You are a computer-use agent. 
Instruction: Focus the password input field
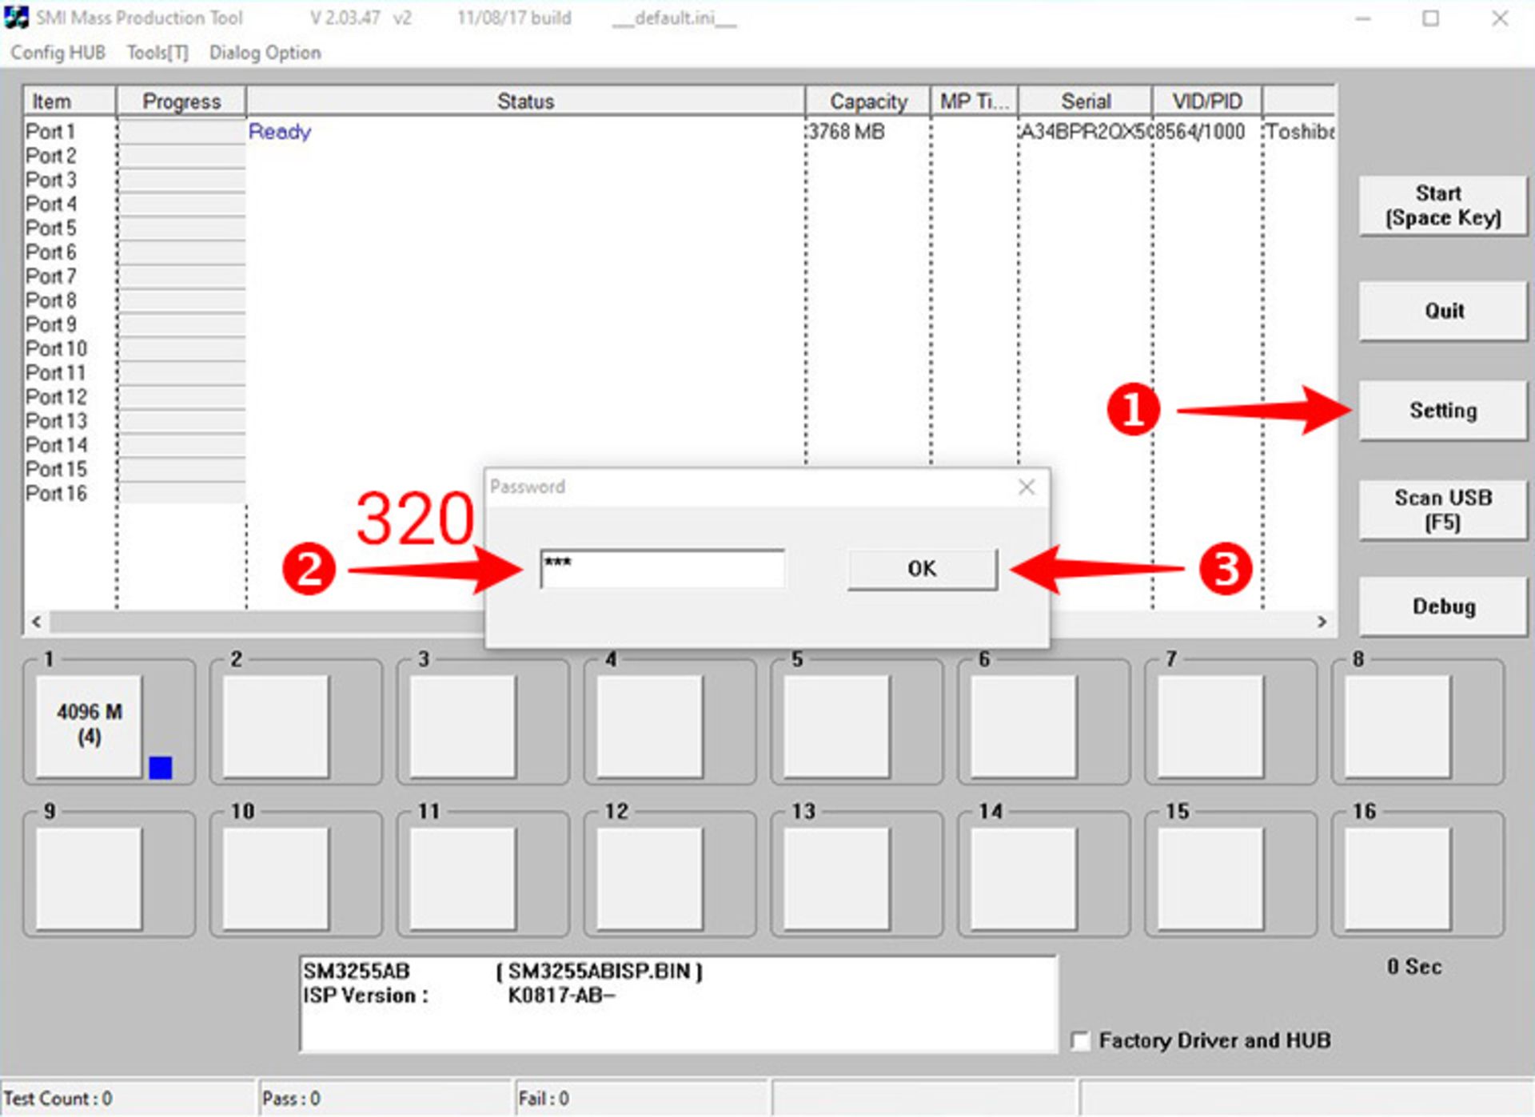pyautogui.click(x=662, y=568)
